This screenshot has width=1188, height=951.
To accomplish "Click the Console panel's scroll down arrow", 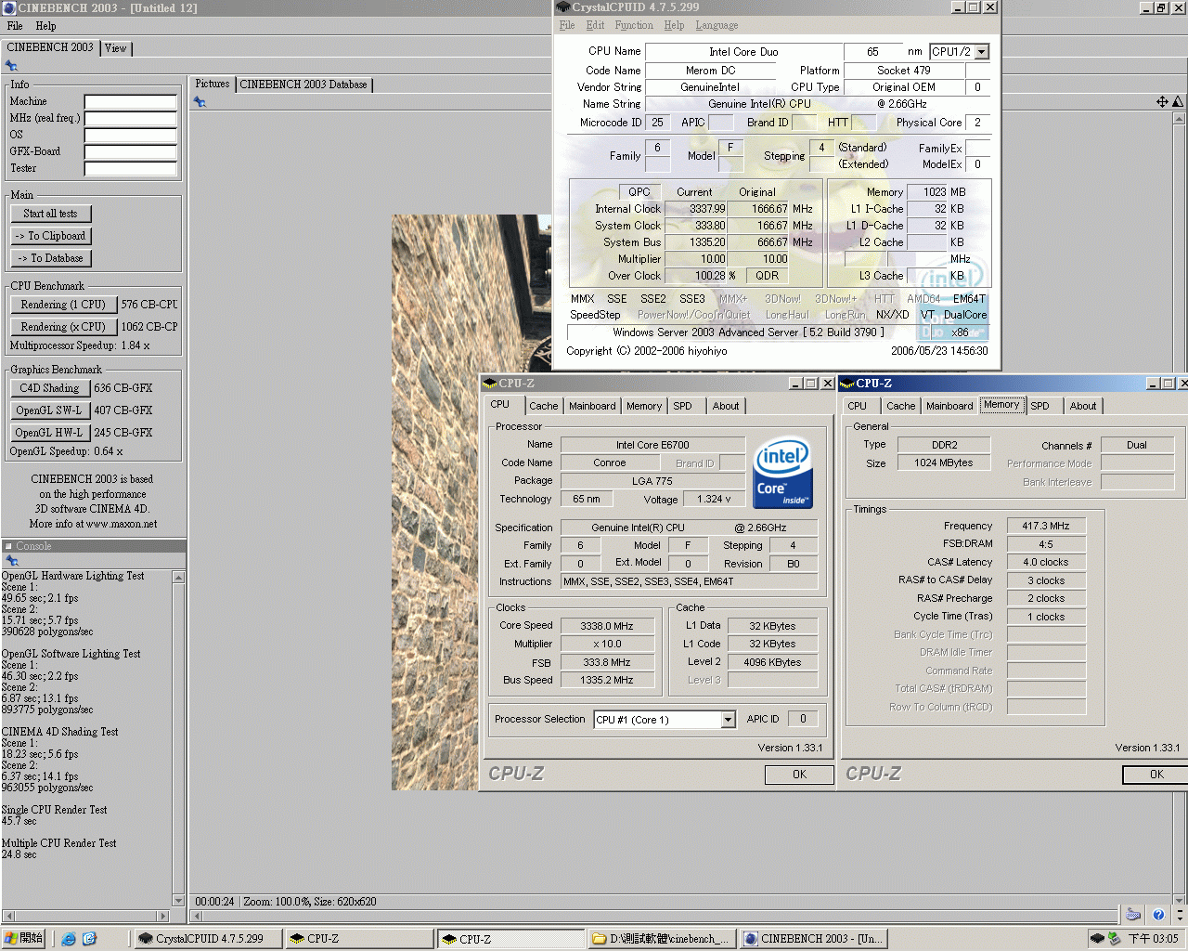I will pos(178,900).
